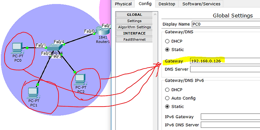Image resolution: width=260 pixels, height=130 pixels.
Task: Open the FastEthernet interface config
Action: pyautogui.click(x=134, y=39)
